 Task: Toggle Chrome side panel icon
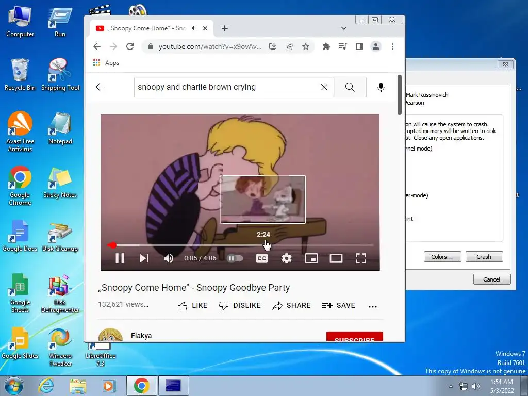coord(359,46)
